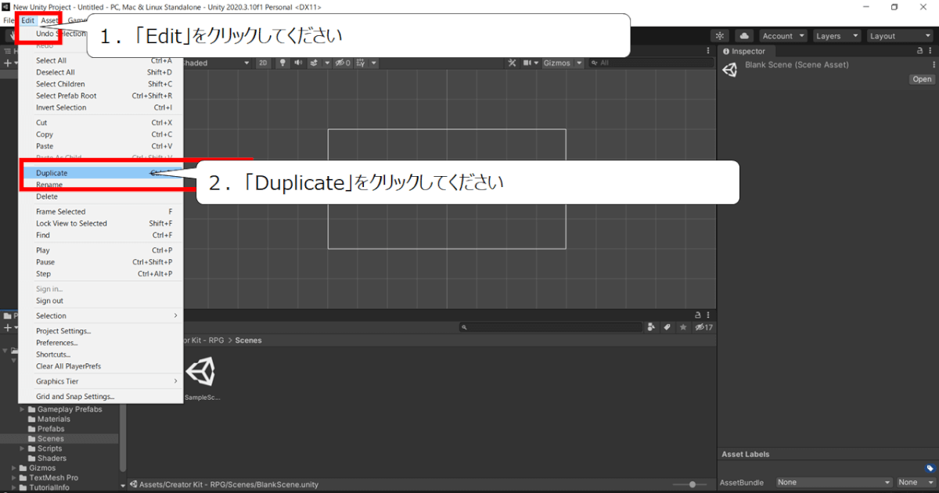This screenshot has height=493, width=939.
Task: Click the Asset Labels header
Action: click(x=745, y=454)
